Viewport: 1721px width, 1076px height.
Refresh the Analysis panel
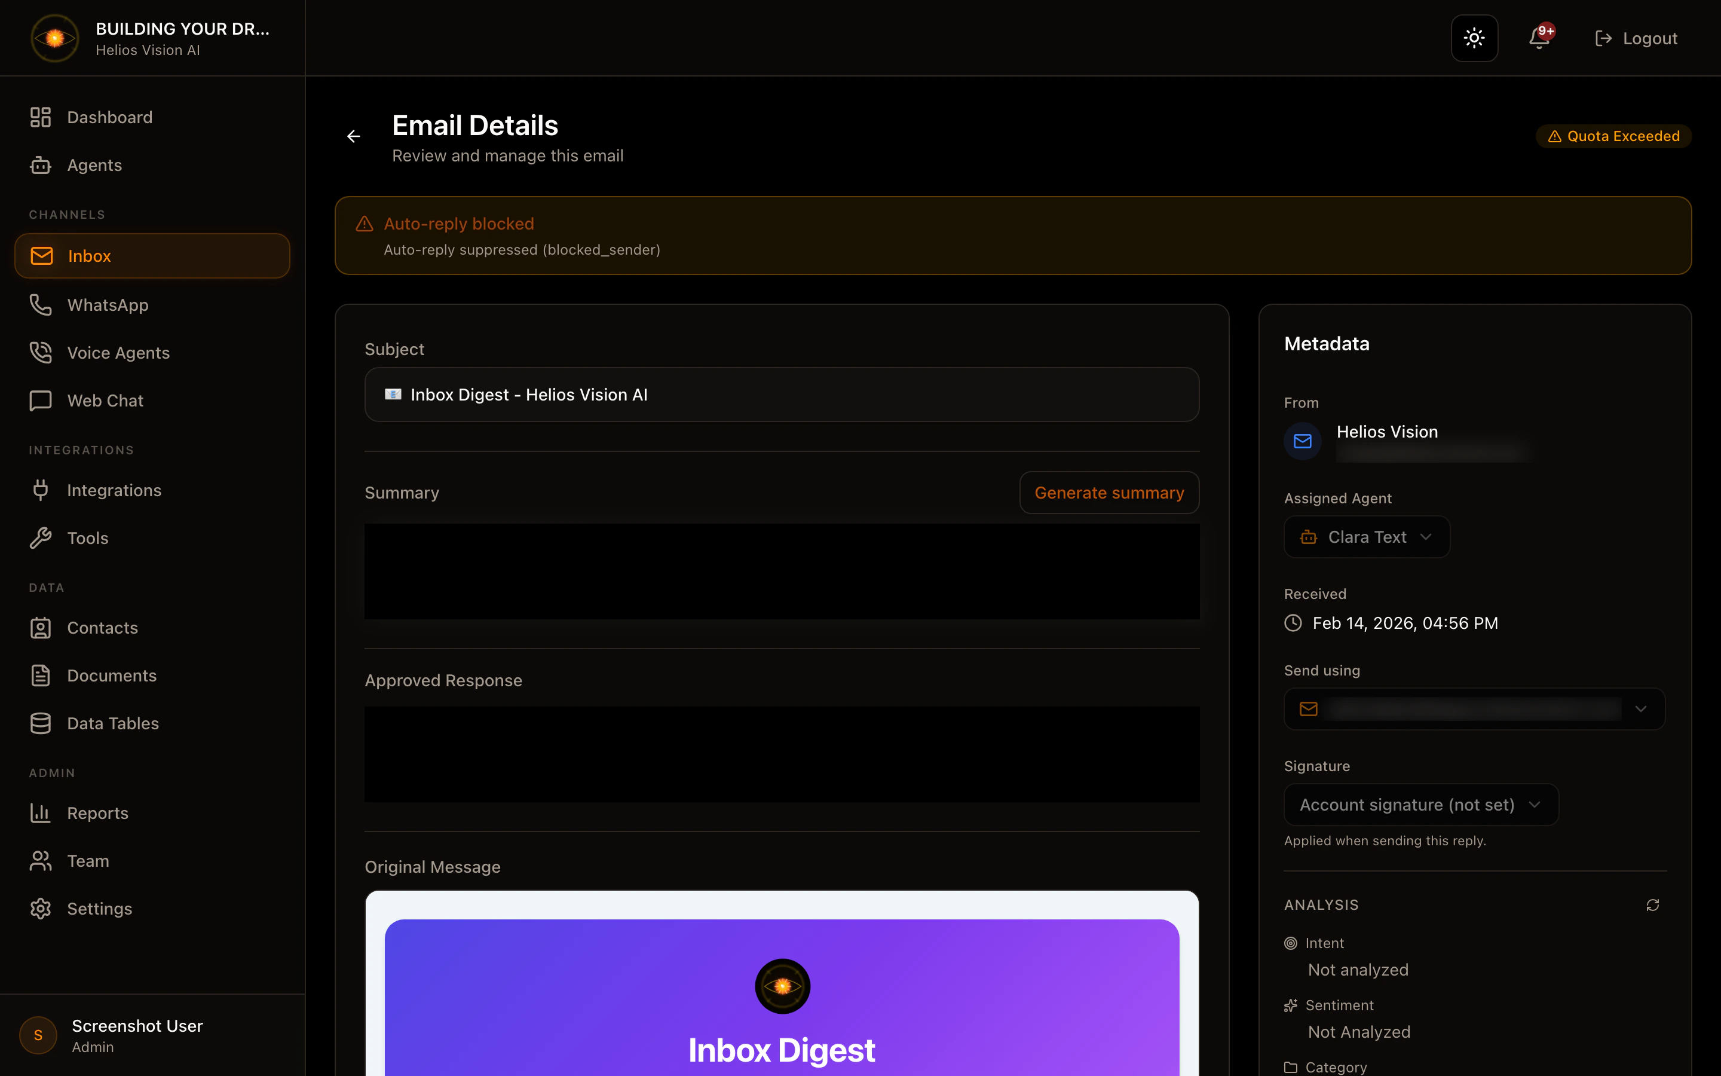[1652, 904]
